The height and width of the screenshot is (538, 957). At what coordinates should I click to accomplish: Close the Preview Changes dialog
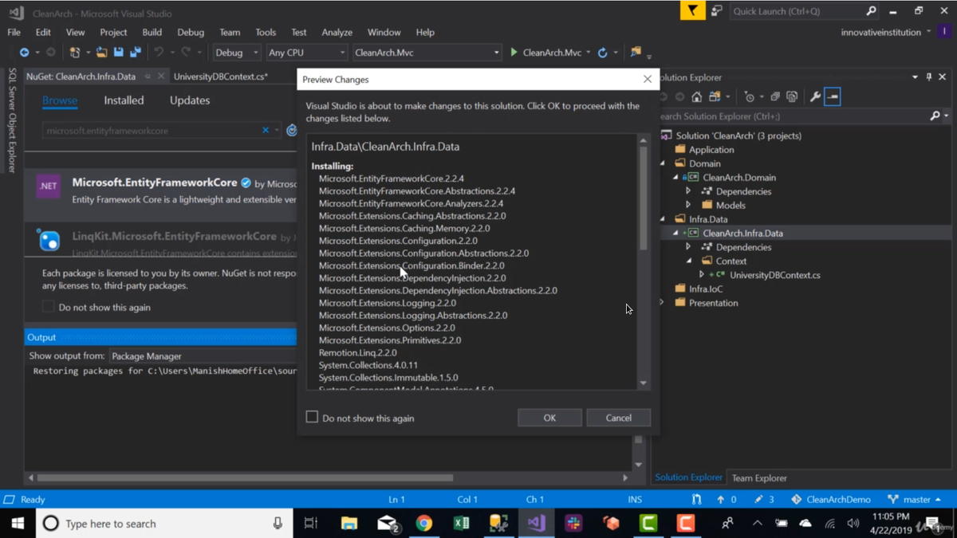tap(647, 79)
